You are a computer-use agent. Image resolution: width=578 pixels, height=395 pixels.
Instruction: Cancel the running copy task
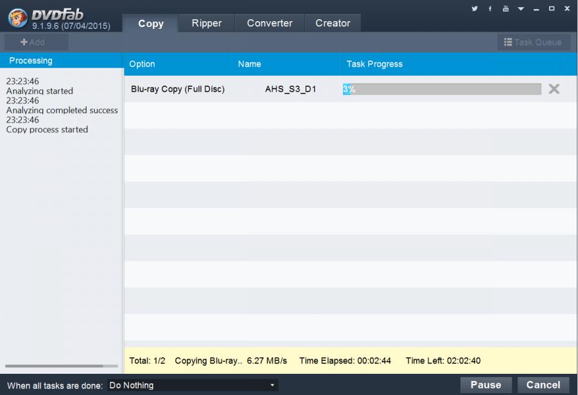[x=543, y=385]
